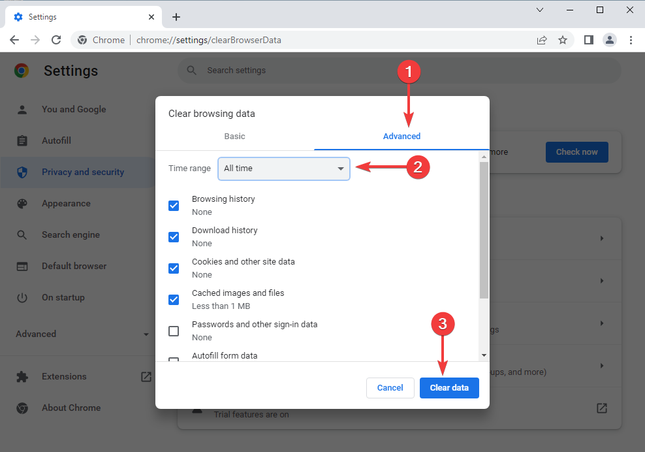The height and width of the screenshot is (452, 645).
Task: Click the back navigation arrow
Action: 14,40
